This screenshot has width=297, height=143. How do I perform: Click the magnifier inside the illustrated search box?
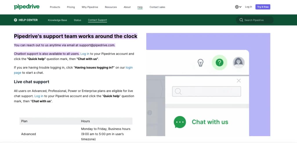click(178, 91)
